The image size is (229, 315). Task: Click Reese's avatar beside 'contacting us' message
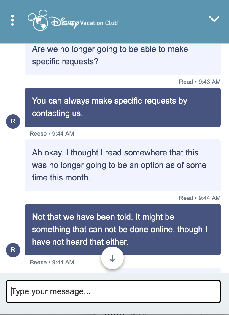click(13, 121)
